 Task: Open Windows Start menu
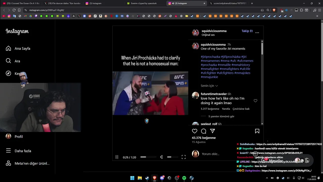(x=132, y=178)
